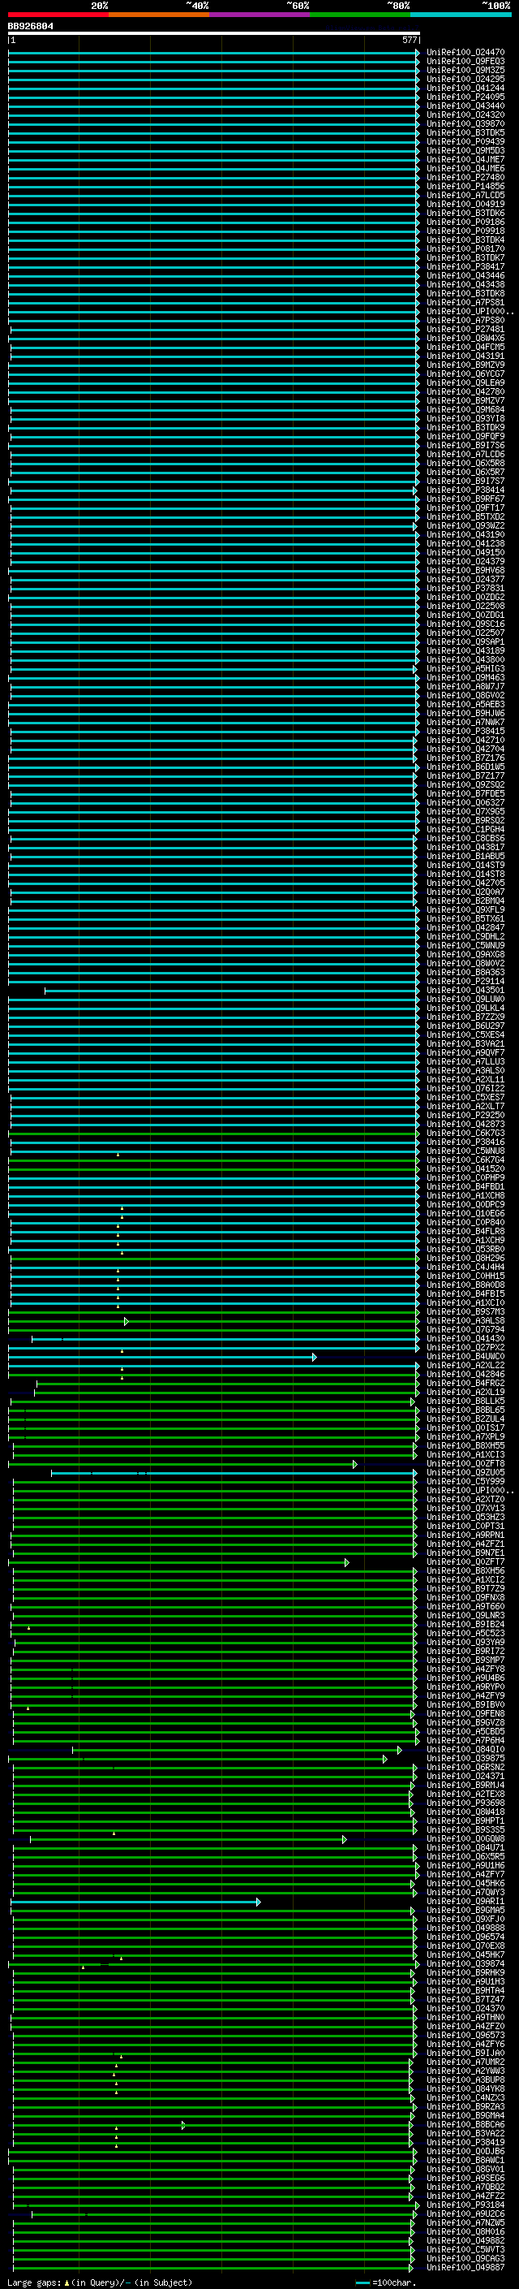The image size is (519, 2289).
Task: Open hit UniRef100_Q39870
Action: coord(465,124)
